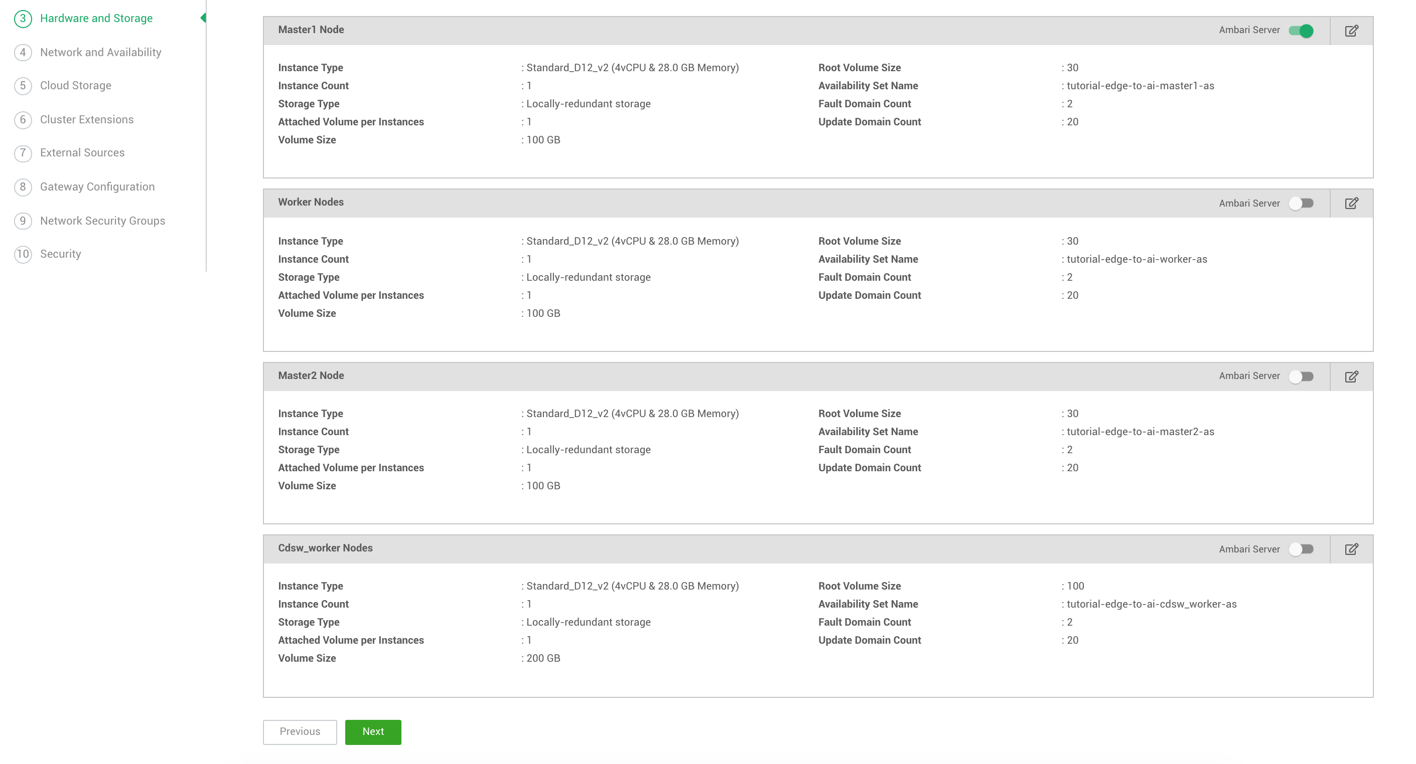Viewport: 1416px width, 764px height.
Task: Click the step 5 Cloud Storage circle icon
Action: pyautogui.click(x=22, y=86)
